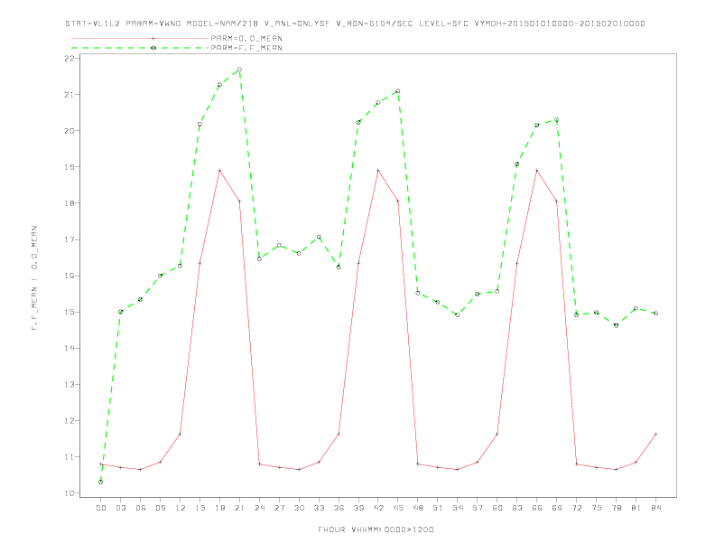Click y-axis tick label 12

70,421
